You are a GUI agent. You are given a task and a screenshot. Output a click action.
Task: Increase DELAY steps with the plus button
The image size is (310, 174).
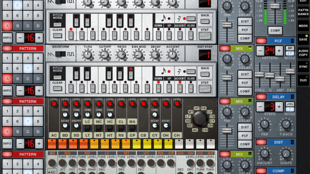pos(279,107)
